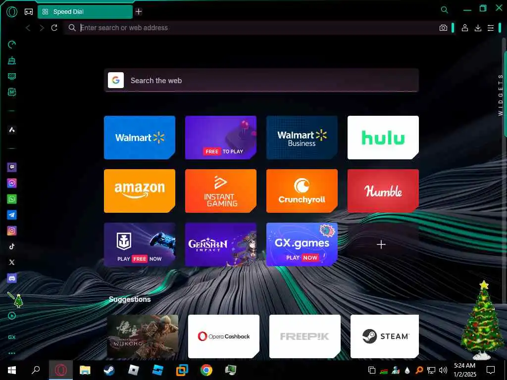Open sidebar three-dots more options
Image resolution: width=507 pixels, height=380 pixels.
pos(12,353)
